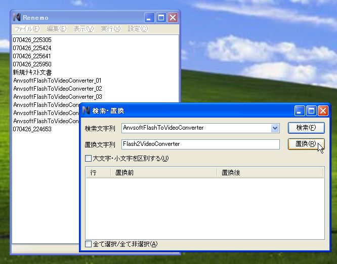The width and height of the screenshot is (337, 264).
Task: Click the 置換後 column header
Action: (270, 173)
